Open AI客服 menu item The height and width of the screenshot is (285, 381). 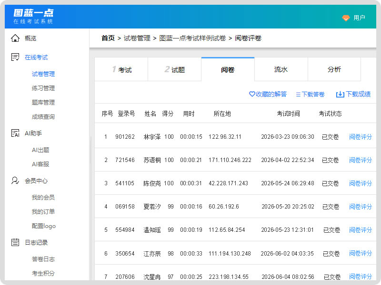40,164
